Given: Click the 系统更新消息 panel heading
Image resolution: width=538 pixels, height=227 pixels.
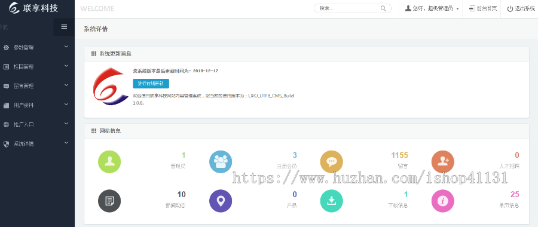Looking at the screenshot, I should click(x=115, y=54).
